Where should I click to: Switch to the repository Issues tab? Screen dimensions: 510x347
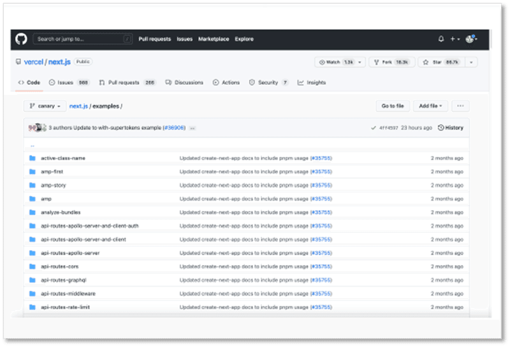coord(69,83)
